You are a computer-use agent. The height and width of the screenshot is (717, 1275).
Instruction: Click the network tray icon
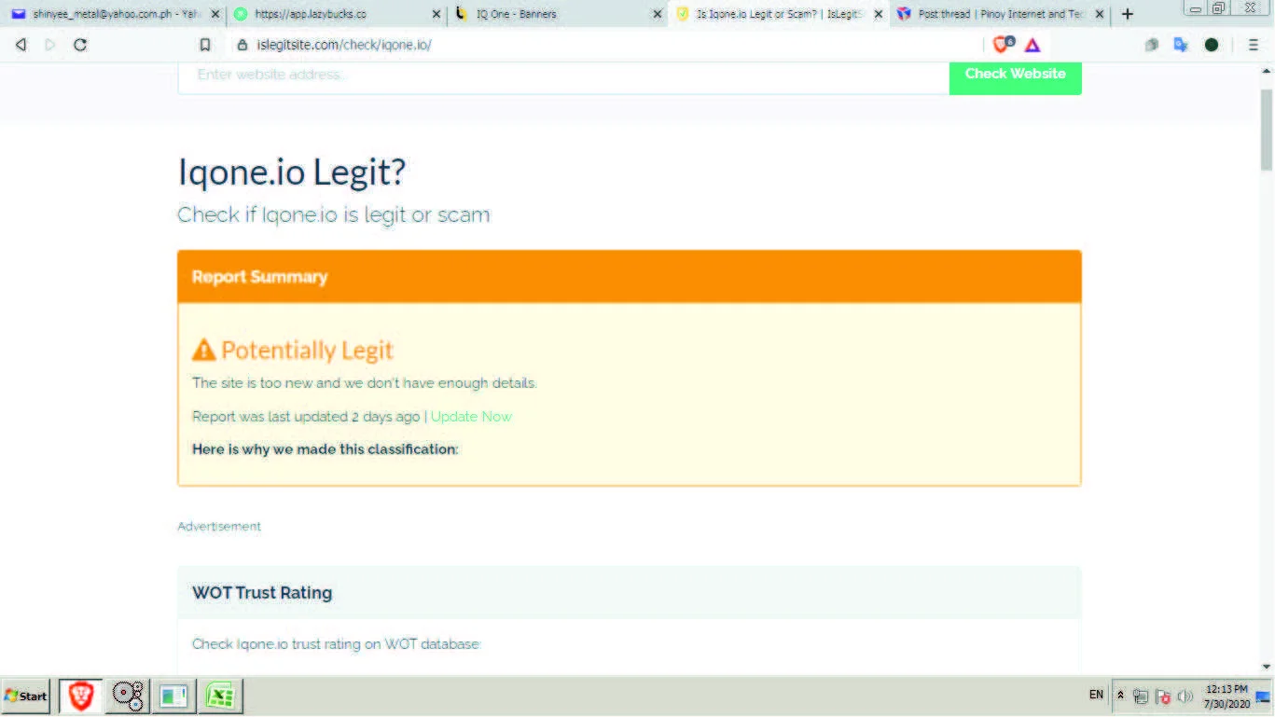tap(1141, 696)
